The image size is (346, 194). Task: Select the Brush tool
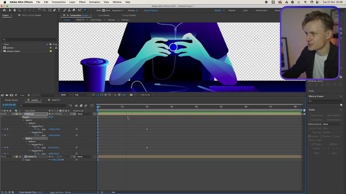click(x=65, y=10)
